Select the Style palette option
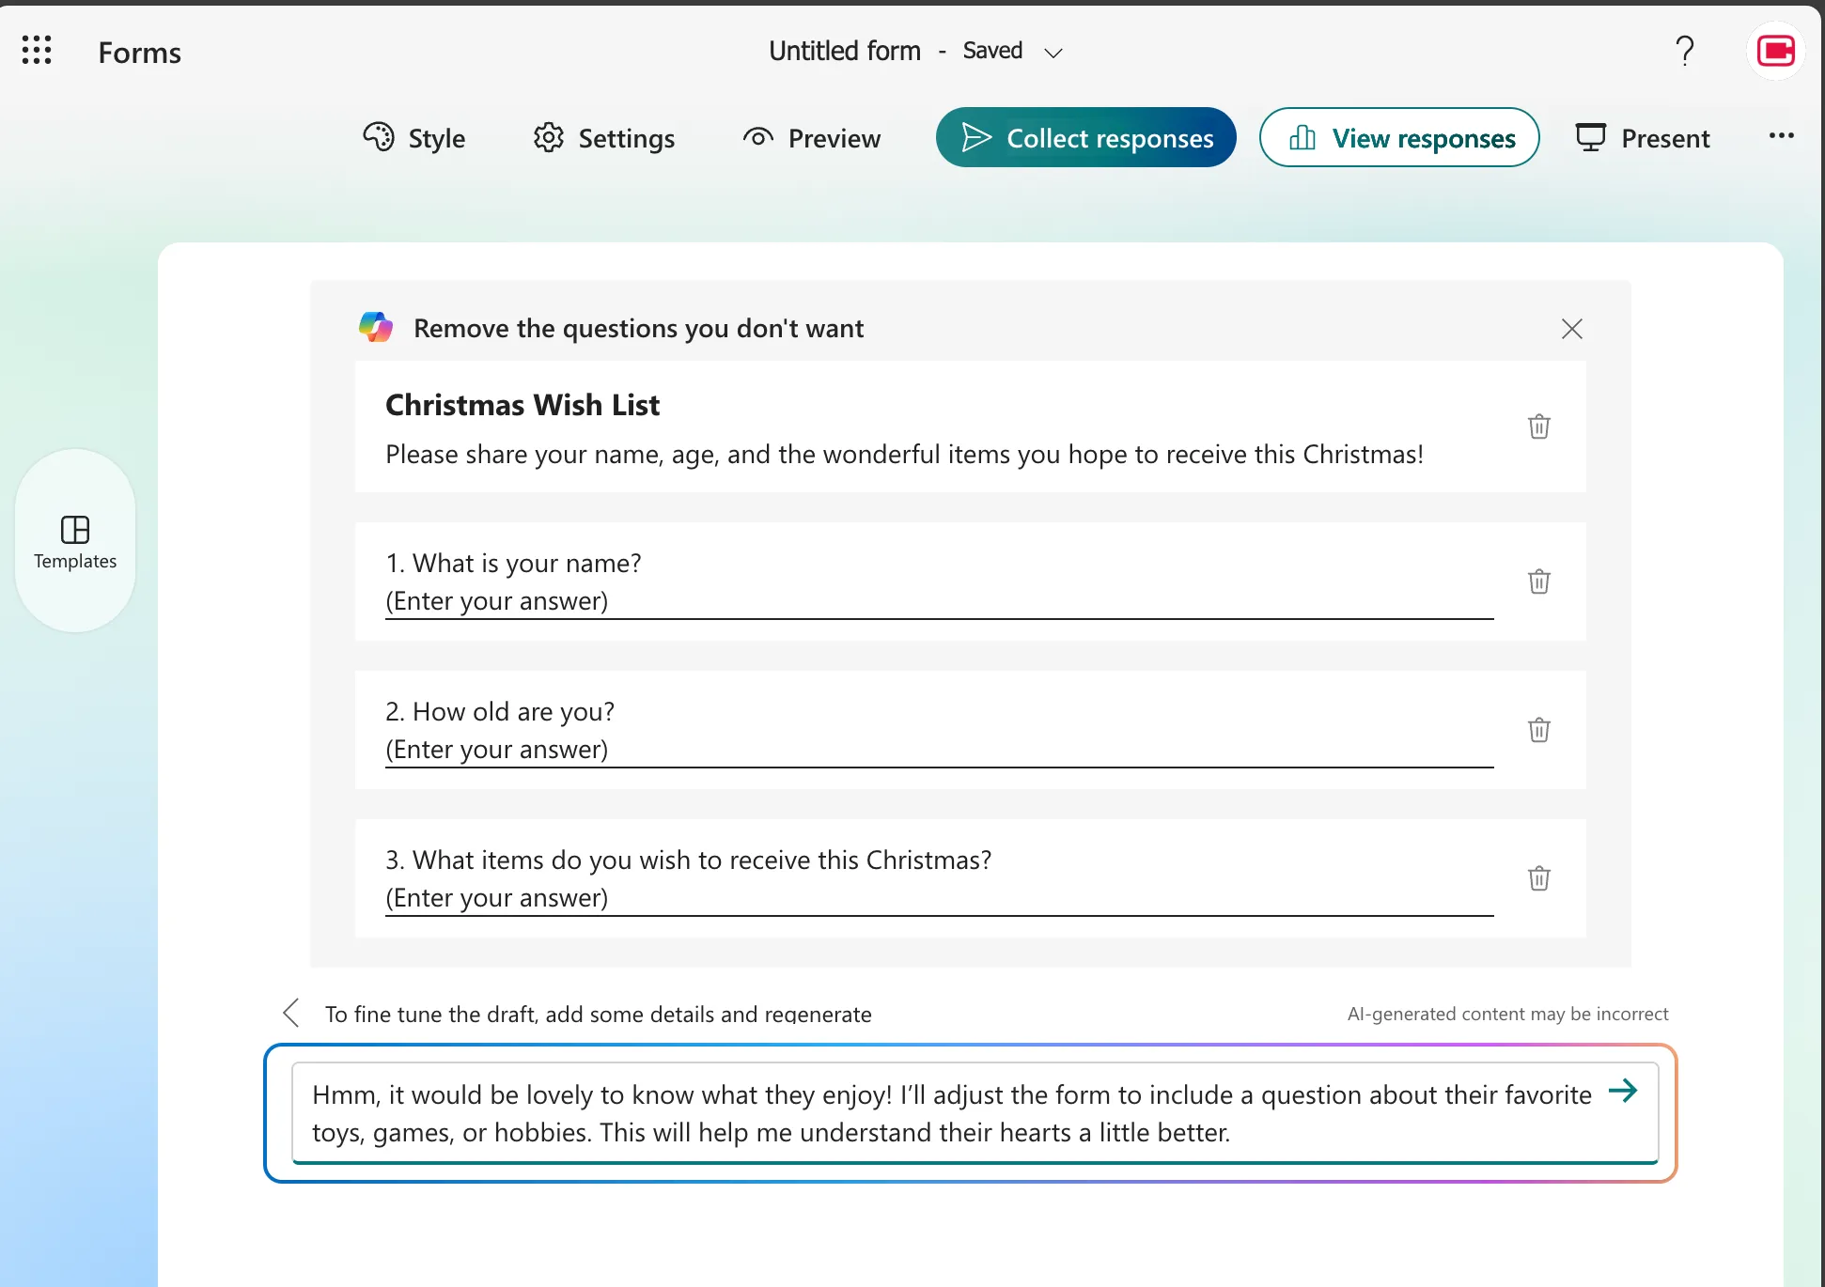 (x=413, y=137)
